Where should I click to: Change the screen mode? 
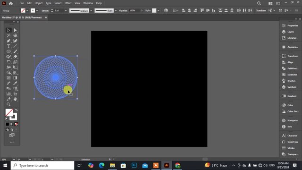point(12,136)
